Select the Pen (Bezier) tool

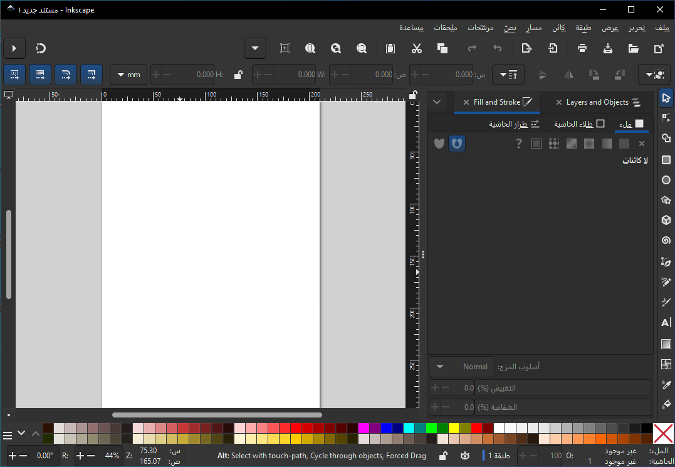pos(666,261)
